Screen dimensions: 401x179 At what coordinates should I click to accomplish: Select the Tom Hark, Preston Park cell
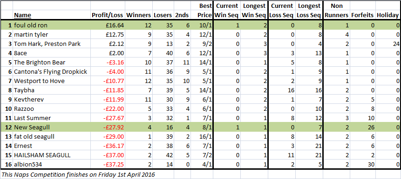pyautogui.click(x=52, y=44)
